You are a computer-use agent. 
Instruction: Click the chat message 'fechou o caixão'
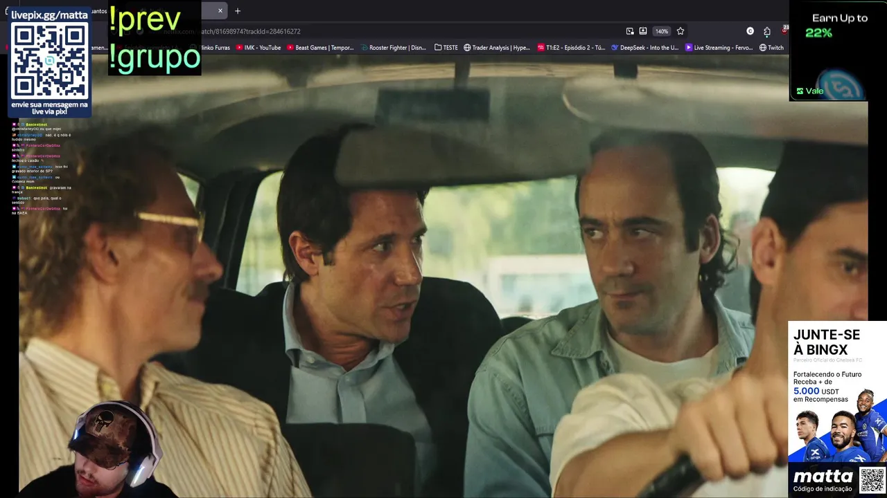pyautogui.click(x=29, y=160)
